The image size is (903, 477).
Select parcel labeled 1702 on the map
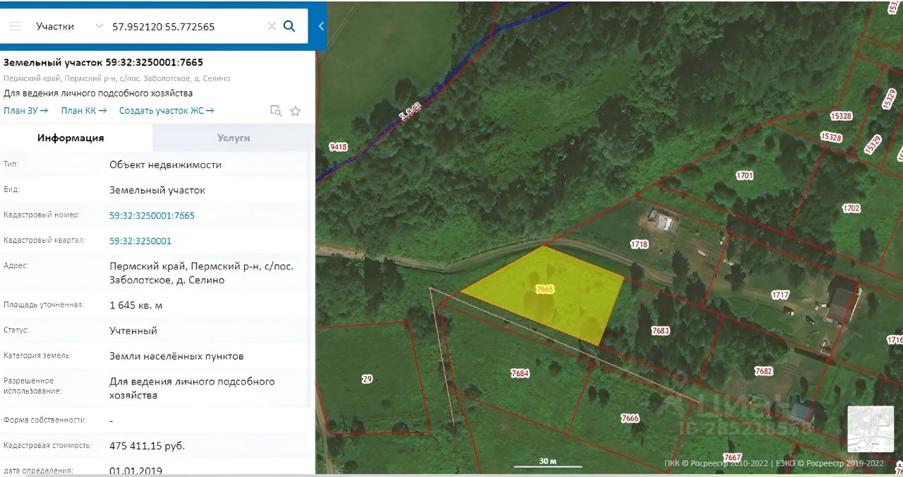[852, 208]
